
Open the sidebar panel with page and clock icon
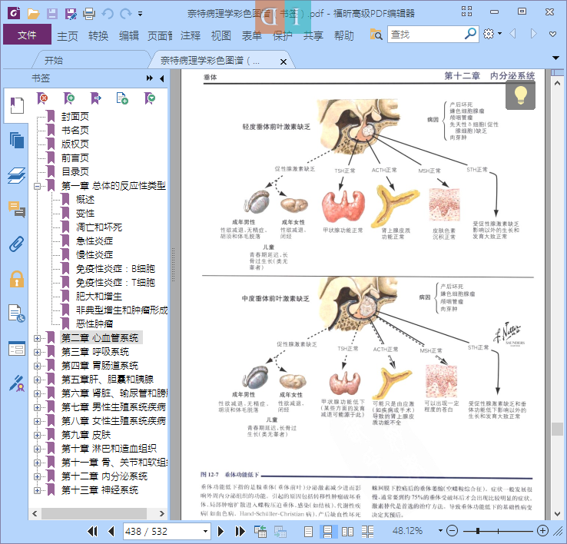17,313
